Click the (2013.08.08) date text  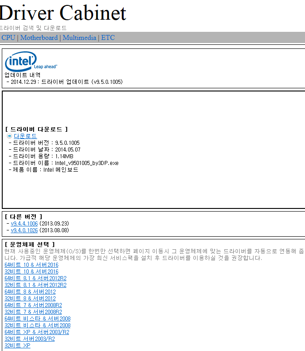pyautogui.click(x=54, y=230)
